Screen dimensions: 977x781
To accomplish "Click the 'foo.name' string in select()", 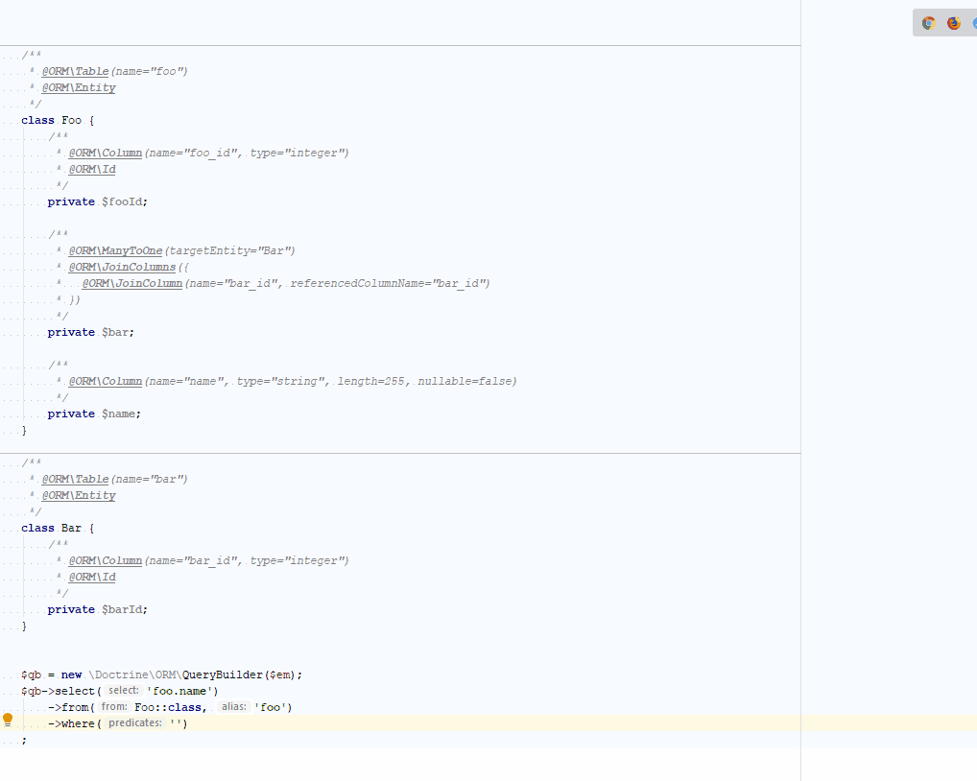I will click(x=179, y=692).
